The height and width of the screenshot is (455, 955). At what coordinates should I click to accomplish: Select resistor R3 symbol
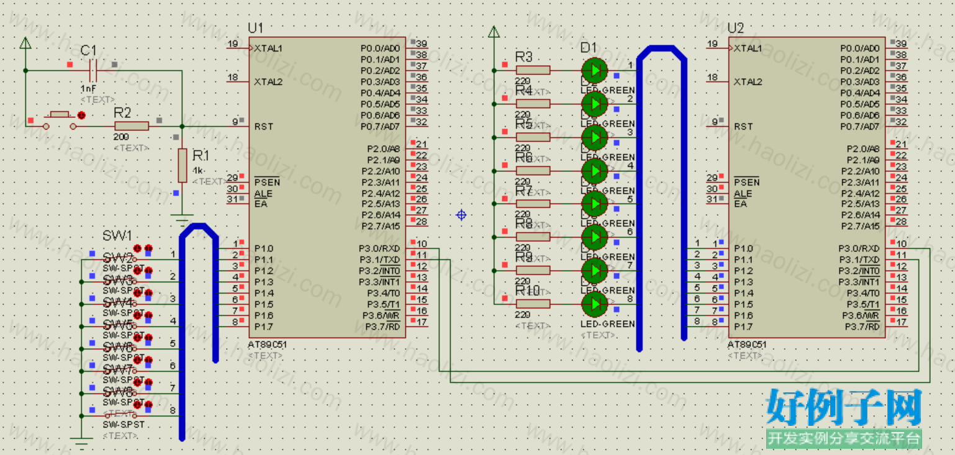pos(533,70)
